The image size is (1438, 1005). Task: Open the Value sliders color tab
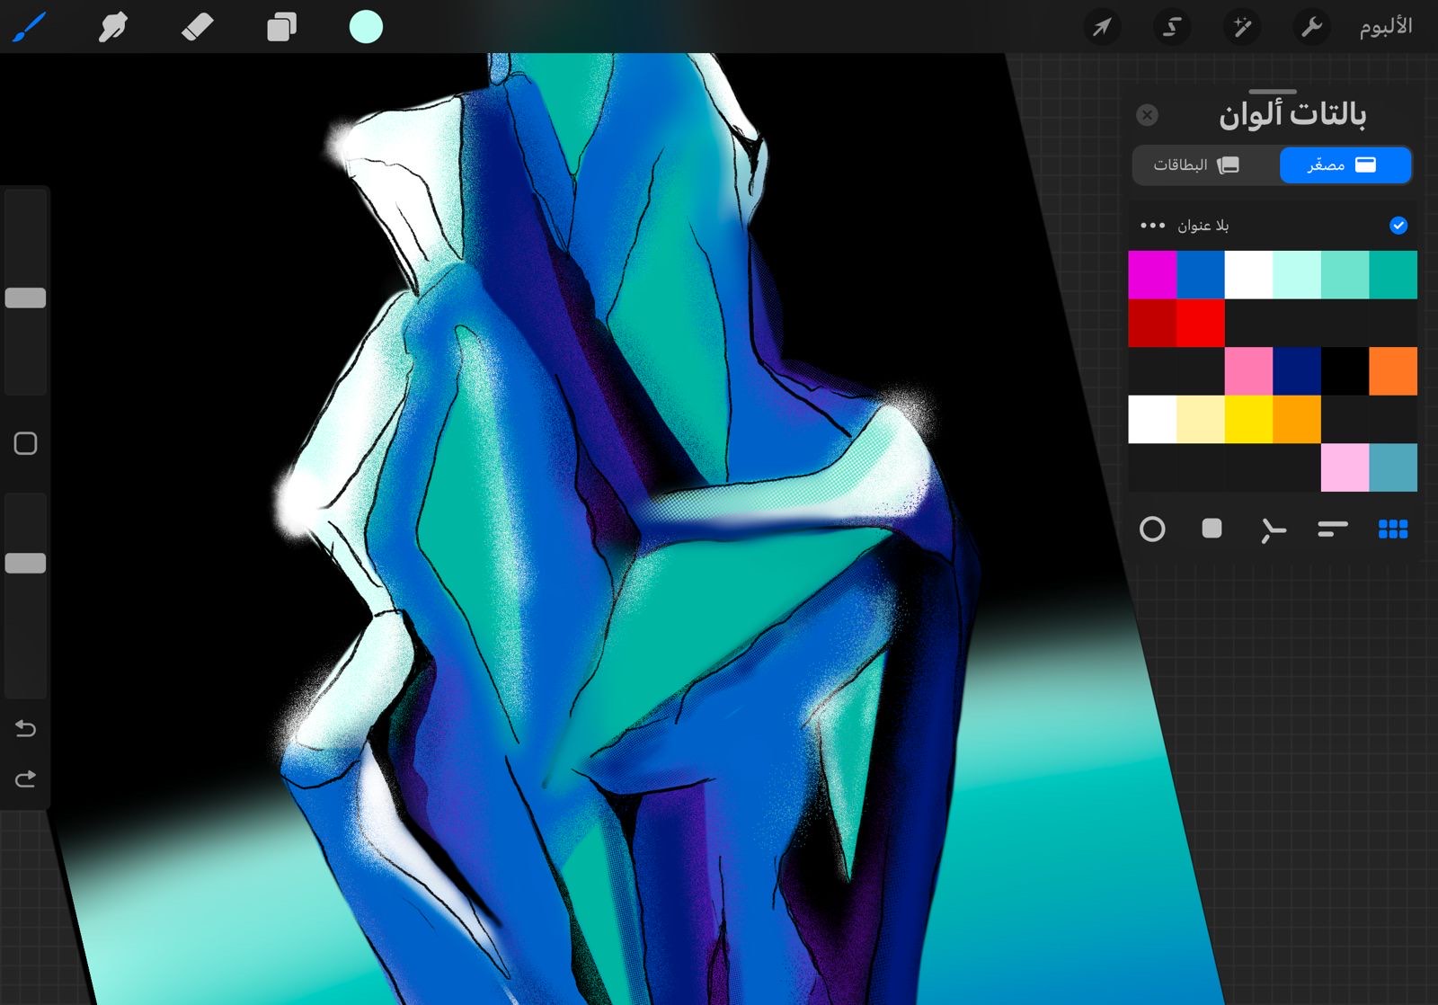(1333, 529)
